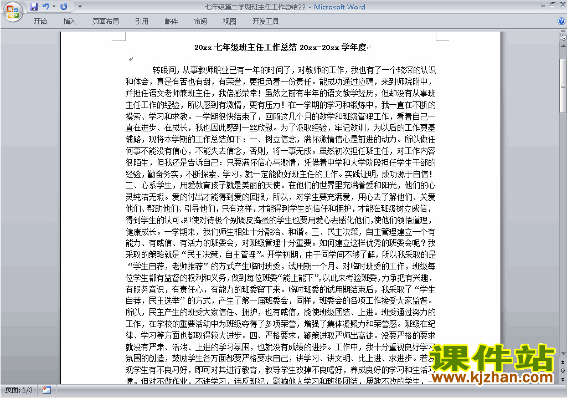The width and height of the screenshot is (567, 398).
Task: Open the Office button menu
Action: pyautogui.click(x=13, y=12)
